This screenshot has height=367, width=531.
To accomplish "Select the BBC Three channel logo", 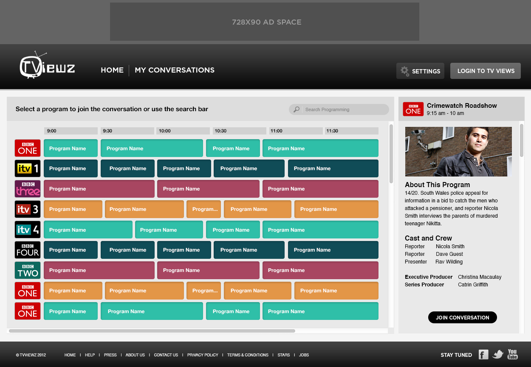I will point(28,189).
